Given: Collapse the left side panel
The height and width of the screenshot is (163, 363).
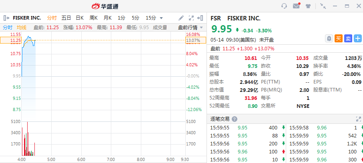Looking at the screenshot, I should [x=6, y=18].
